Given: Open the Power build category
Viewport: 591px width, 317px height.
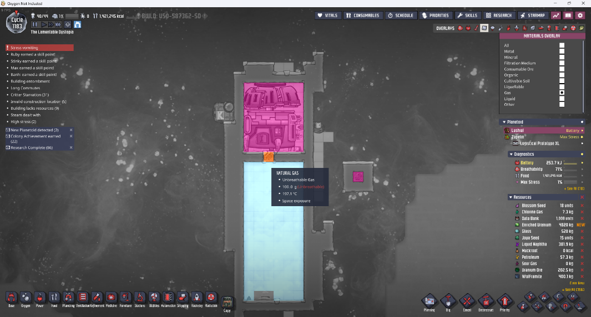Looking at the screenshot, I should pos(39,299).
